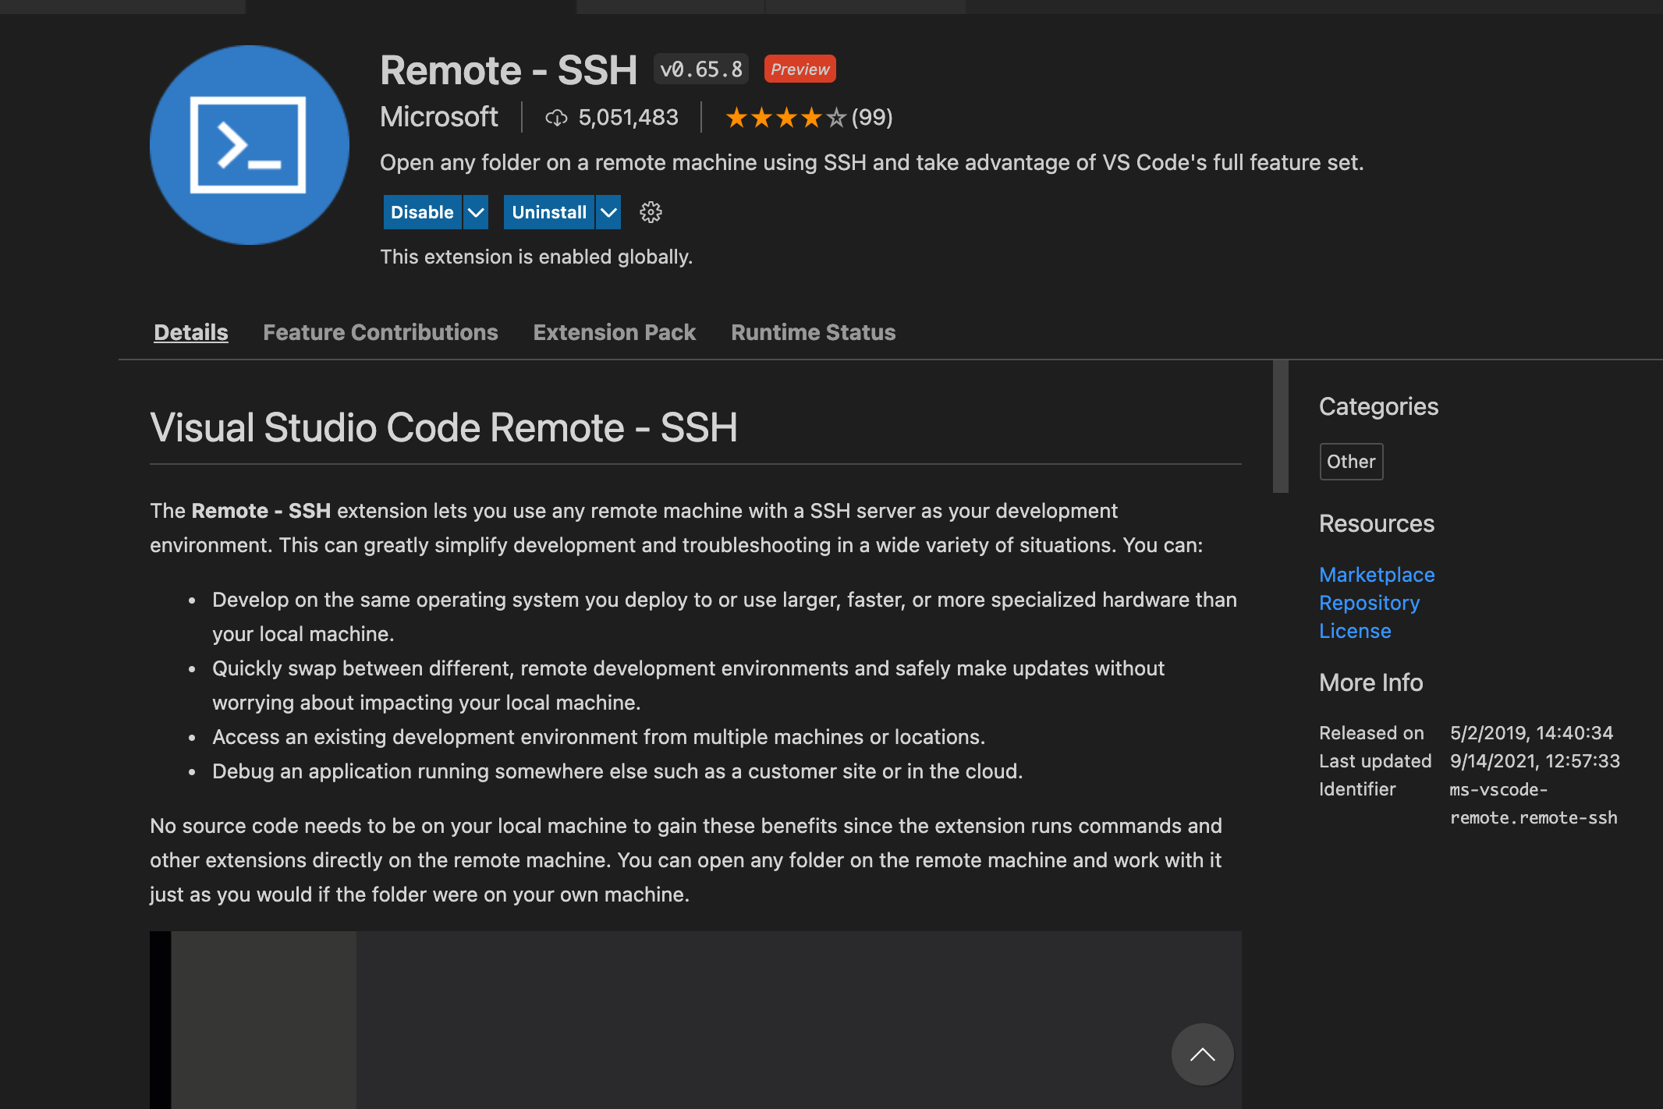Click the Remote - SSH extension logo icon
1663x1109 pixels.
(x=249, y=146)
